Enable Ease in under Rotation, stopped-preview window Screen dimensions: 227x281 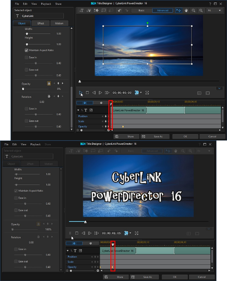26,108
